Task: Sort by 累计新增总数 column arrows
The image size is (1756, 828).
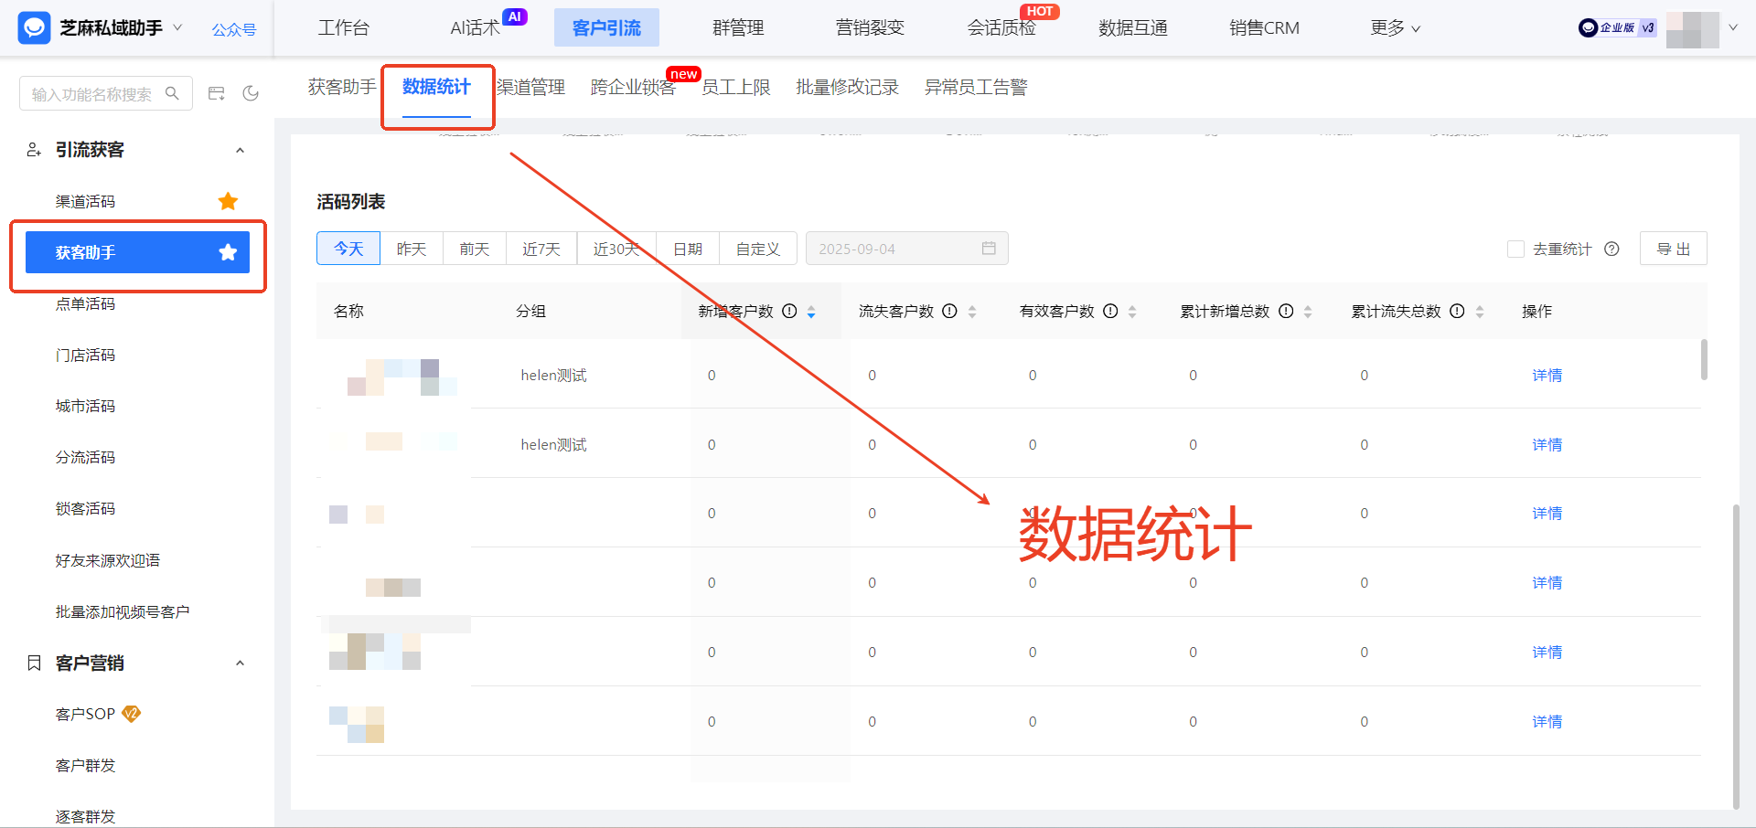Action: 1308,312
